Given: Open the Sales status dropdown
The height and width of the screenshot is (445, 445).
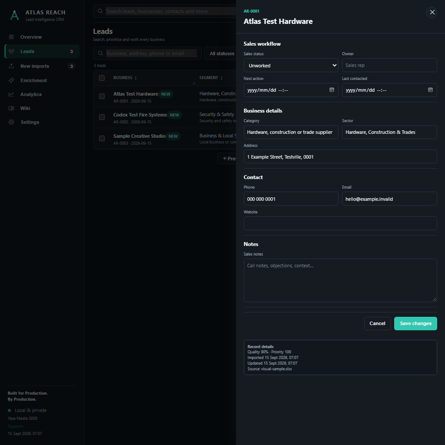Looking at the screenshot, I should click(x=291, y=66).
